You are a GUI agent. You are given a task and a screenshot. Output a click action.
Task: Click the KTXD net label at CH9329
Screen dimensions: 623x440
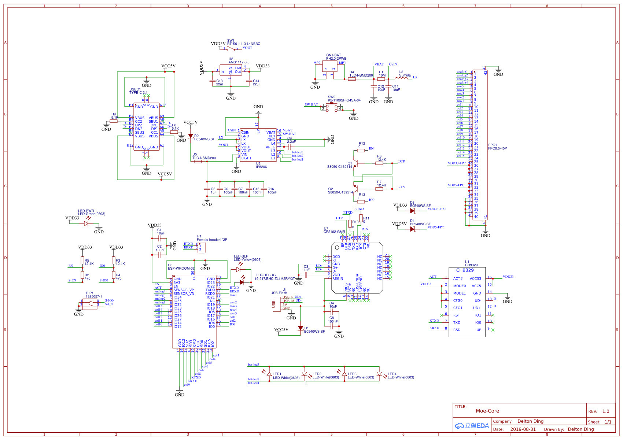pos(434,321)
